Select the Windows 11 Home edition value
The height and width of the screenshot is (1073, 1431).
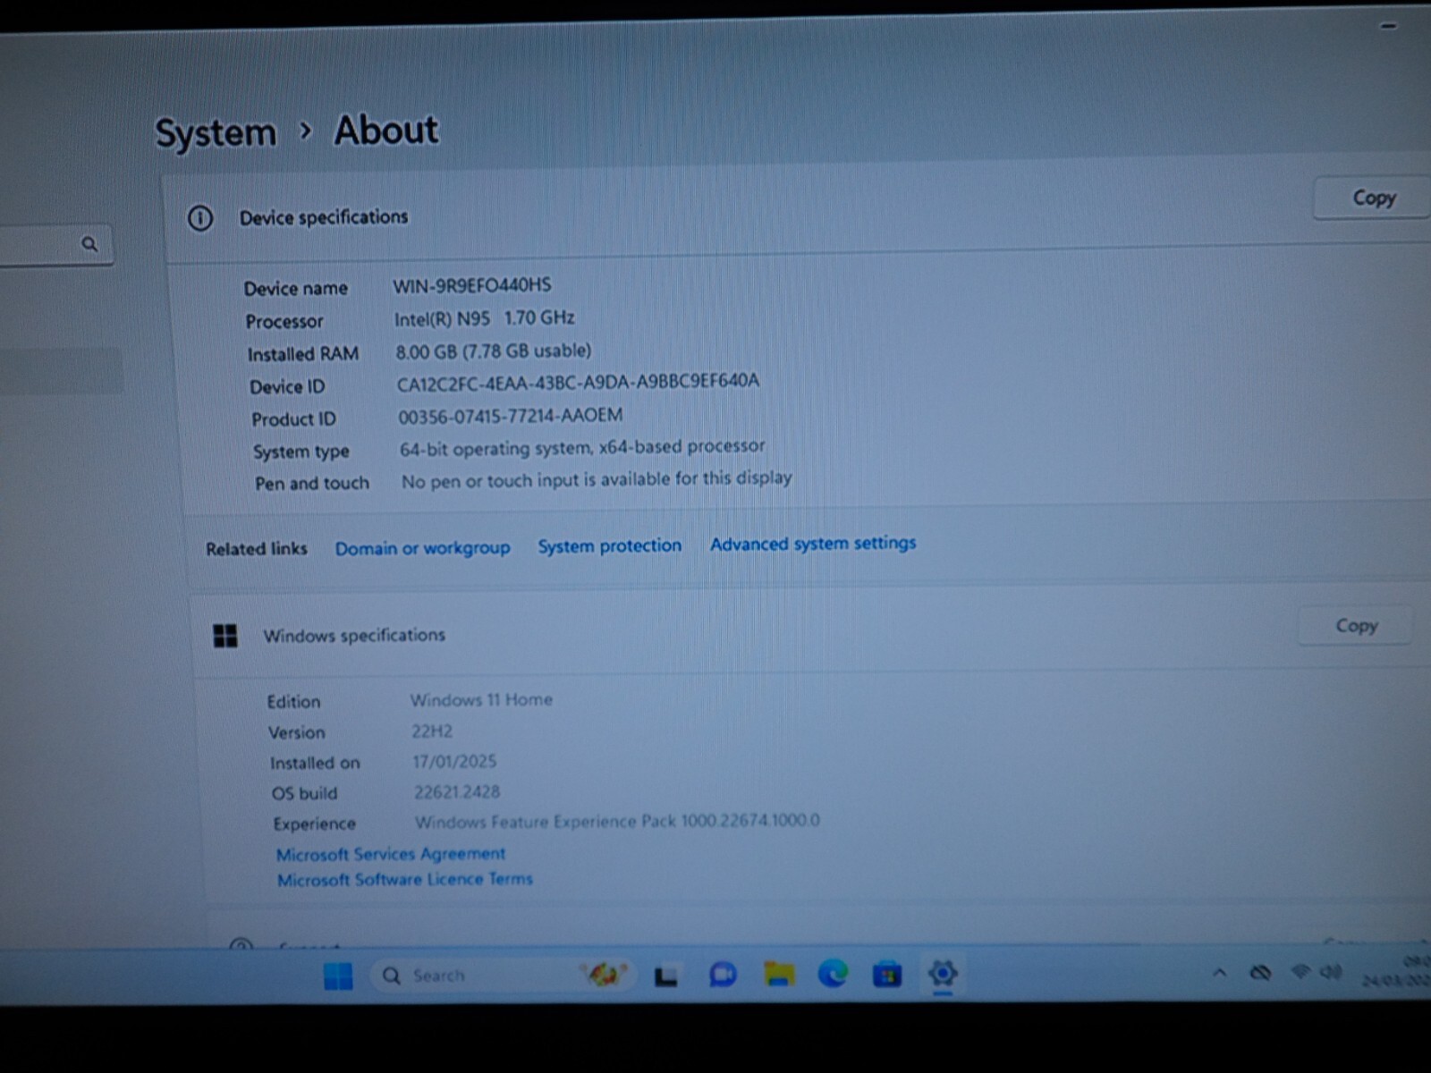pyautogui.click(x=481, y=699)
